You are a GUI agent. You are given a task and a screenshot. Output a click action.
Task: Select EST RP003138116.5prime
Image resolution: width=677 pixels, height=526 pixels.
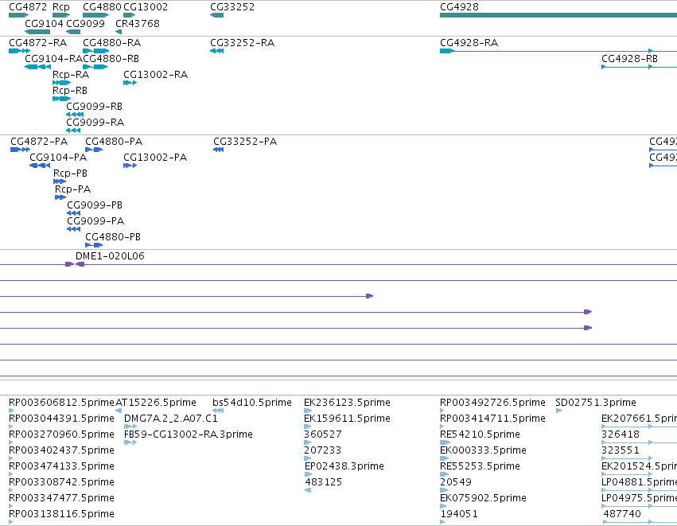point(62,514)
